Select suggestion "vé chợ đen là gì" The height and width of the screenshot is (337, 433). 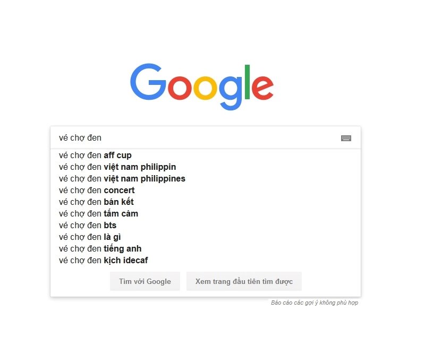point(89,237)
